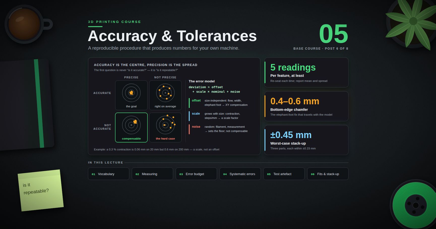Open the Systematic errors lecture chip
Viewport: 436px width, 229px height.
[240, 174]
